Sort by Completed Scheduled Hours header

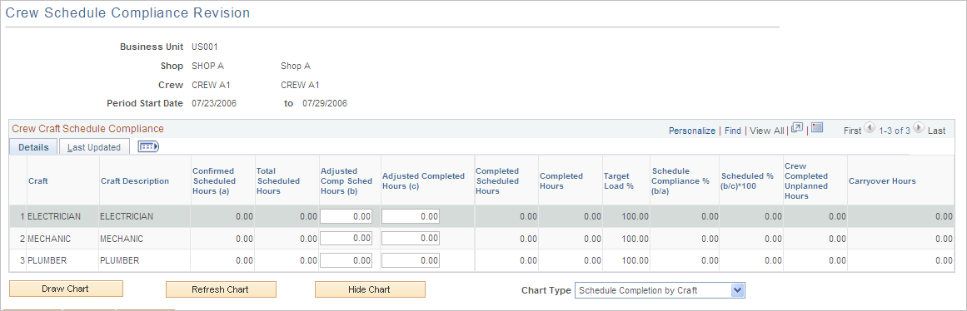tap(498, 181)
